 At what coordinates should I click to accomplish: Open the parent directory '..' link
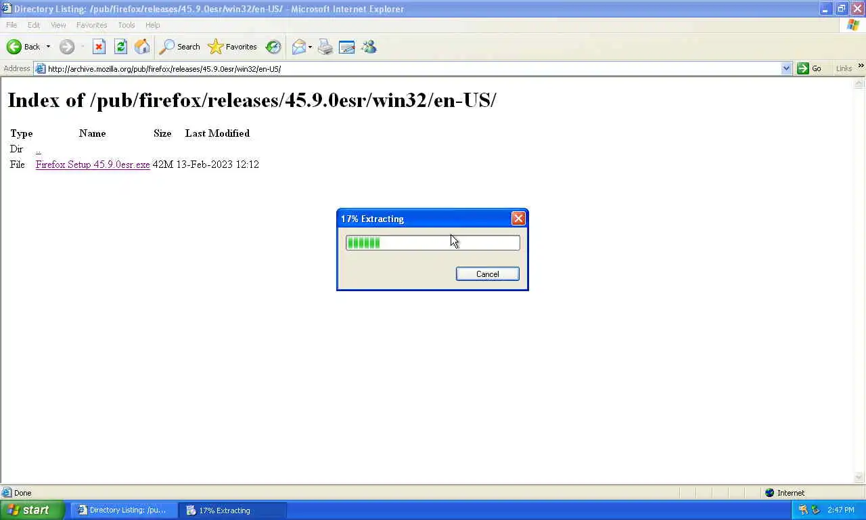[x=38, y=149]
